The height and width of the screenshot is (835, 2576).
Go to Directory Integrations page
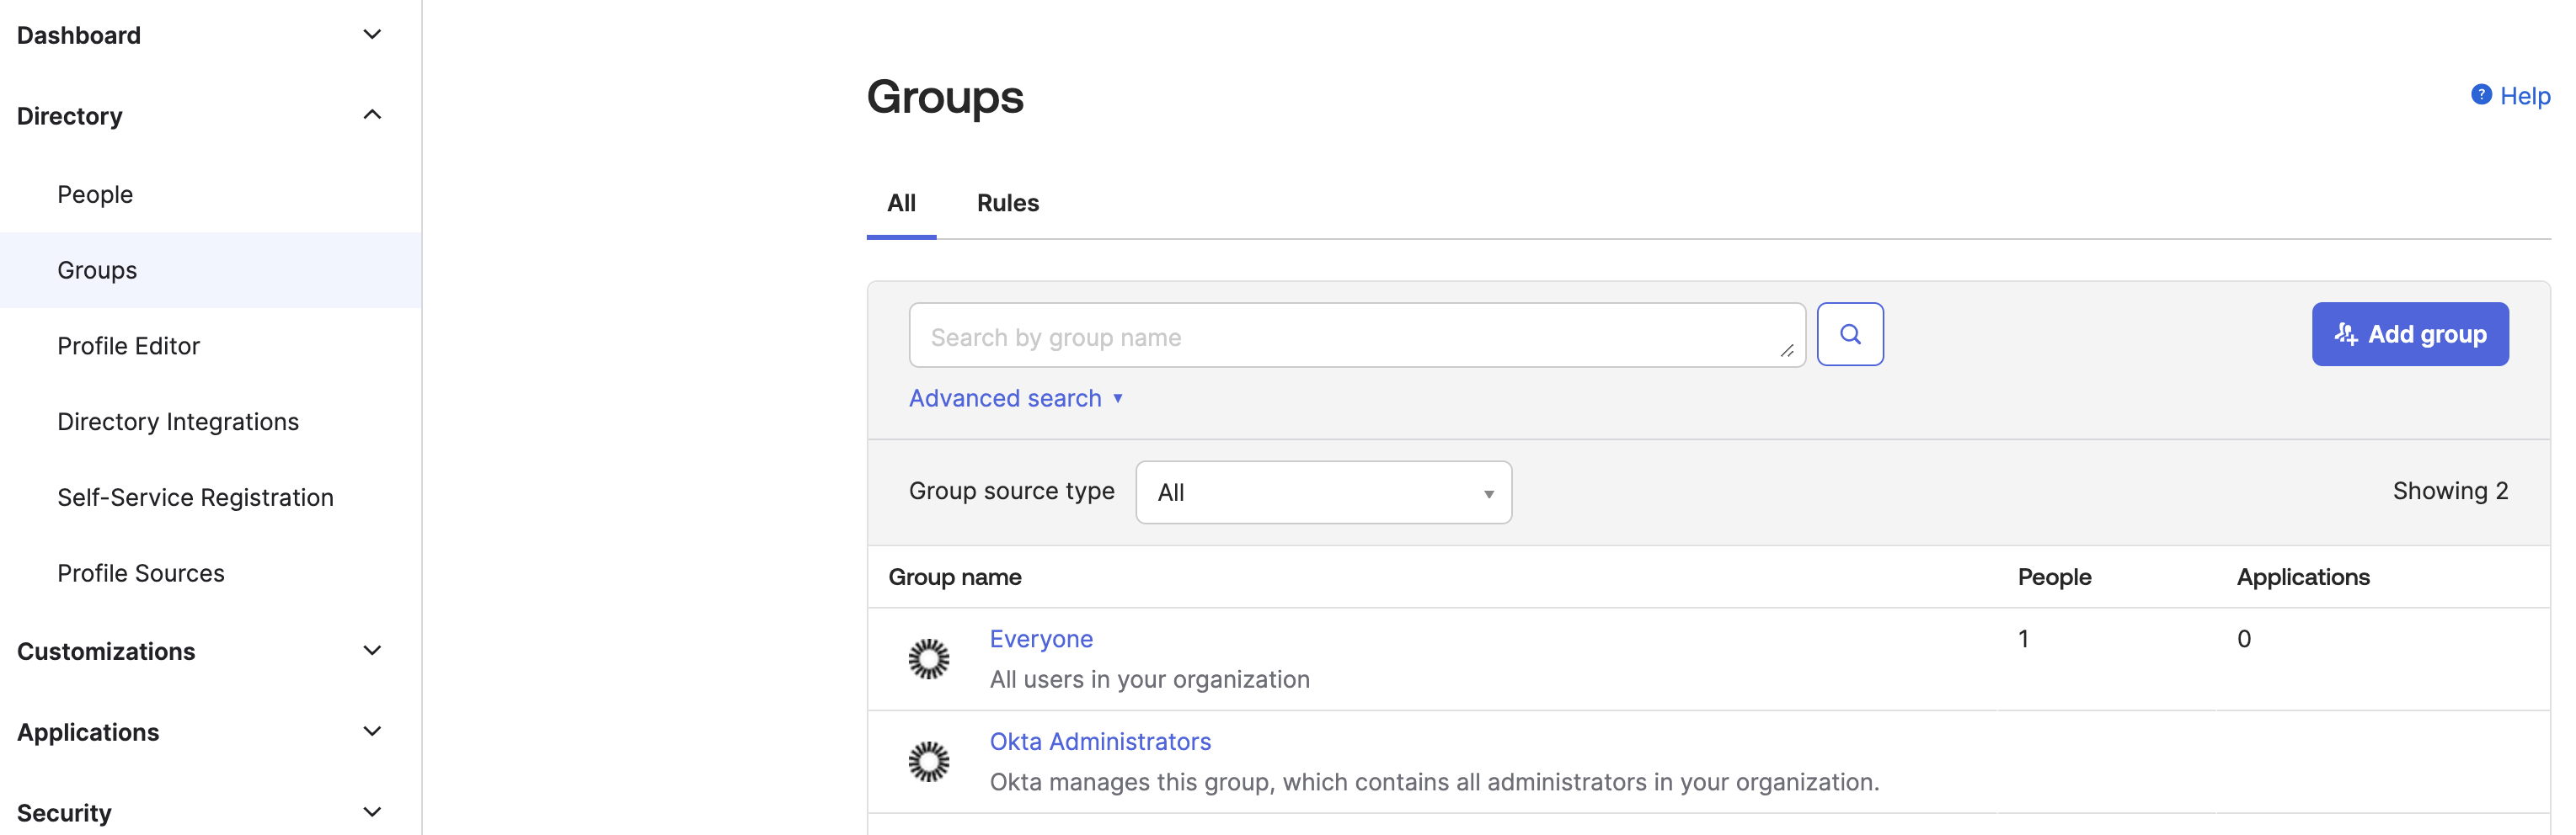[178, 423]
